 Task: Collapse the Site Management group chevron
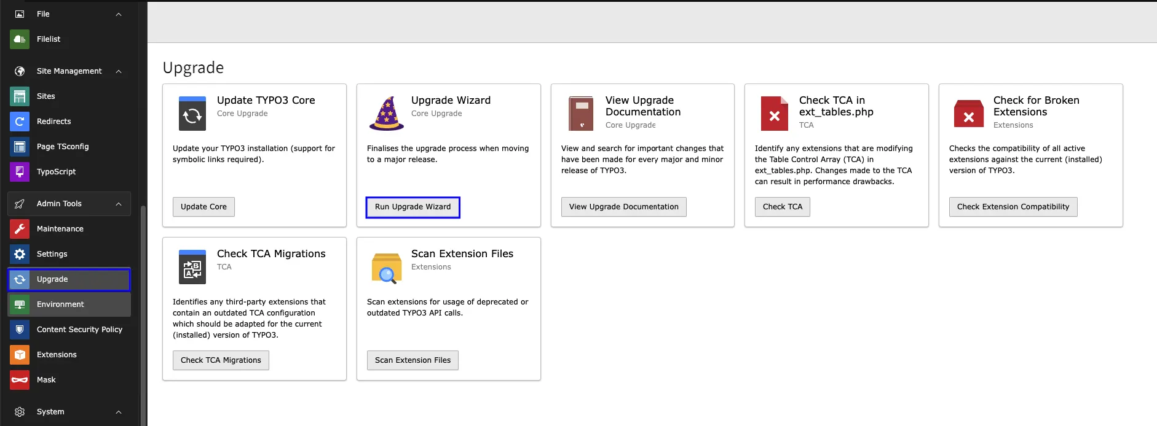(119, 71)
